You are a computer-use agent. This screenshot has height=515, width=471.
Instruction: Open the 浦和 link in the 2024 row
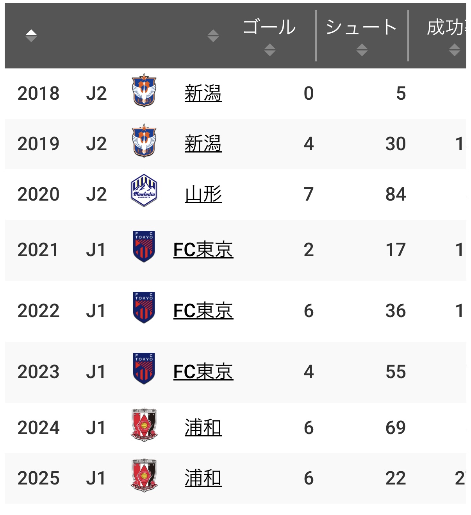[x=203, y=428]
